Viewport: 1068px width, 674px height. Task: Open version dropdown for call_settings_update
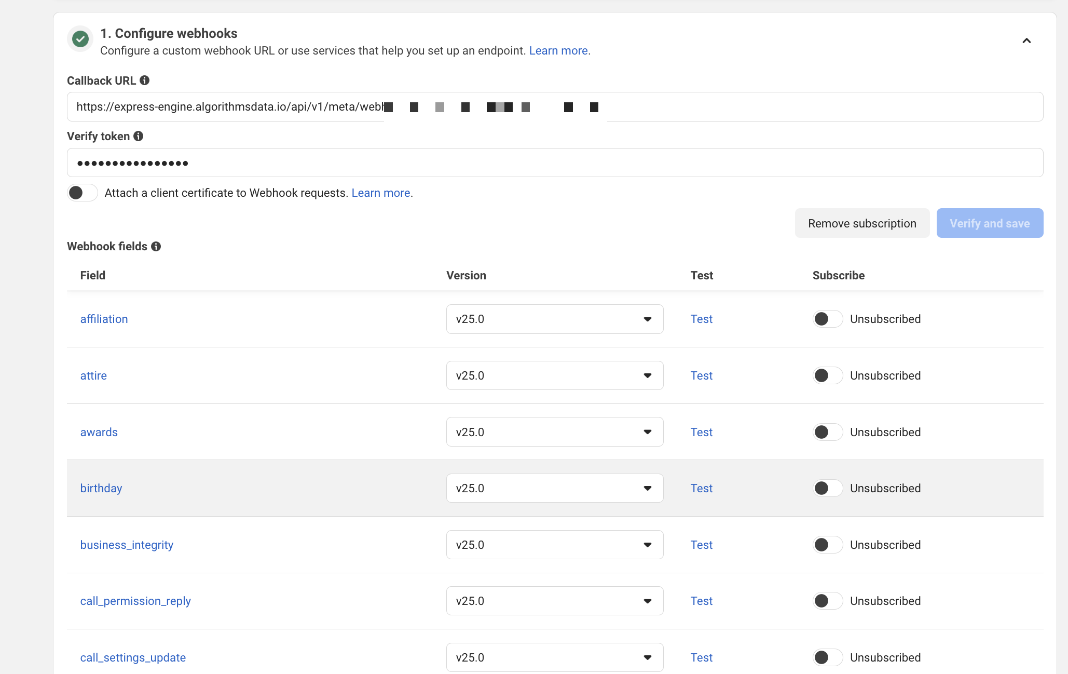pos(555,657)
